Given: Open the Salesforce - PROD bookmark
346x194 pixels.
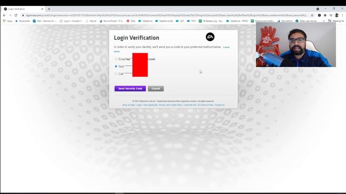Looking at the screenshot, I should [237, 21].
